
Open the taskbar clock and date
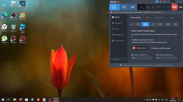click(172, 100)
